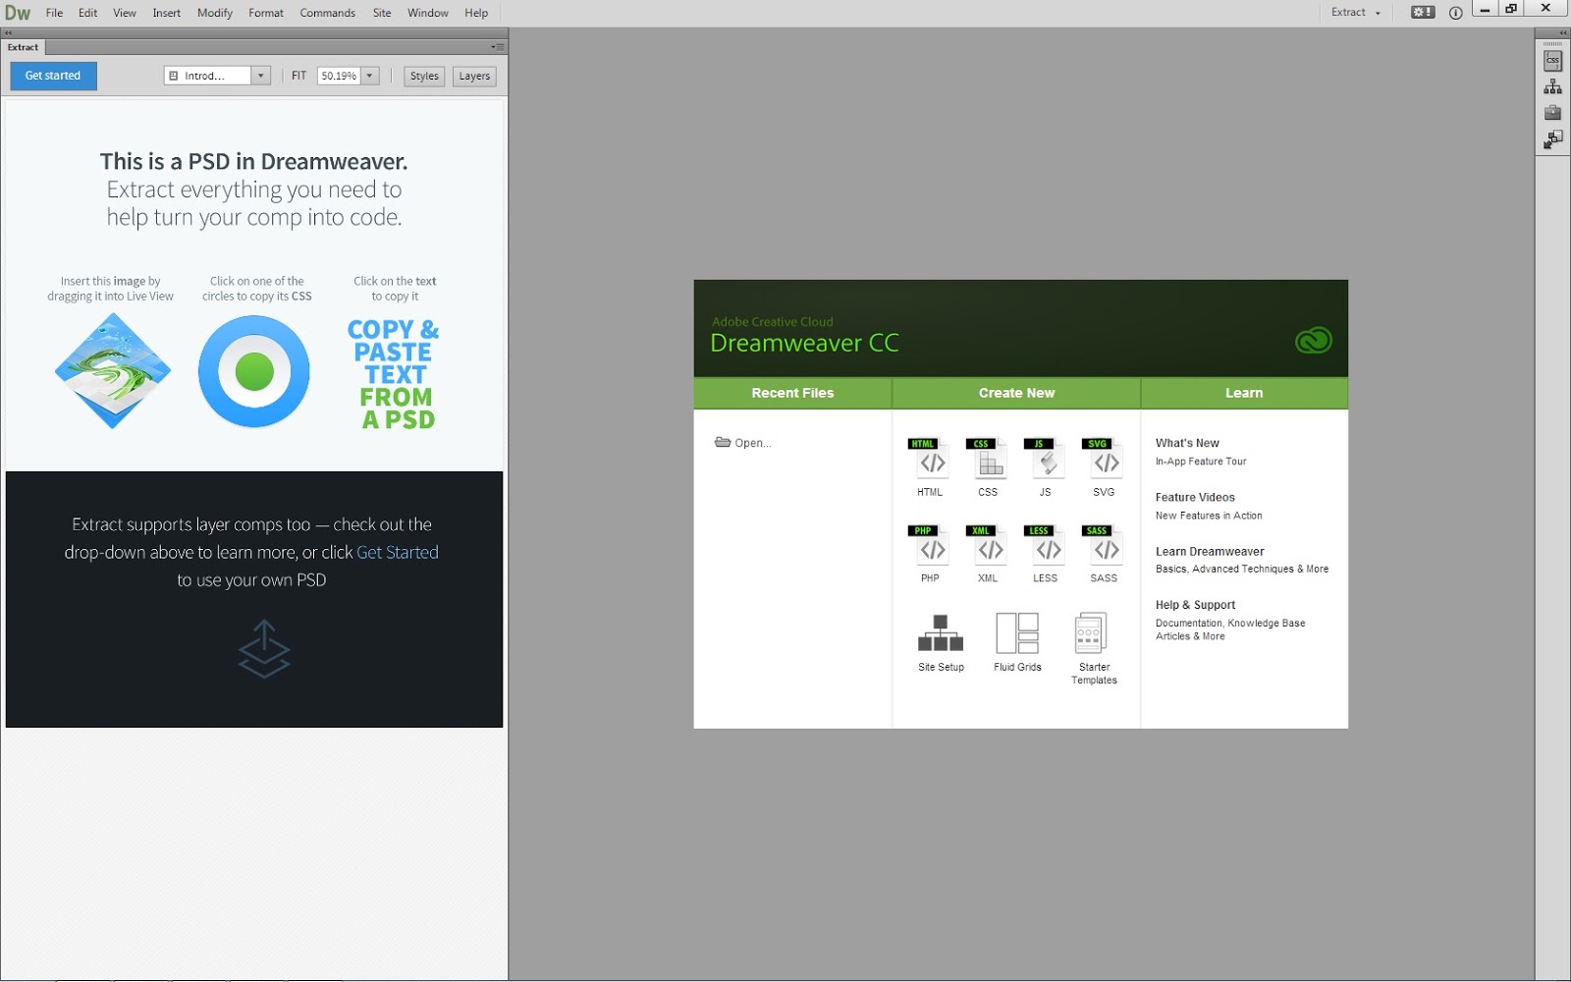Select the diamond image in the PSD

[113, 371]
